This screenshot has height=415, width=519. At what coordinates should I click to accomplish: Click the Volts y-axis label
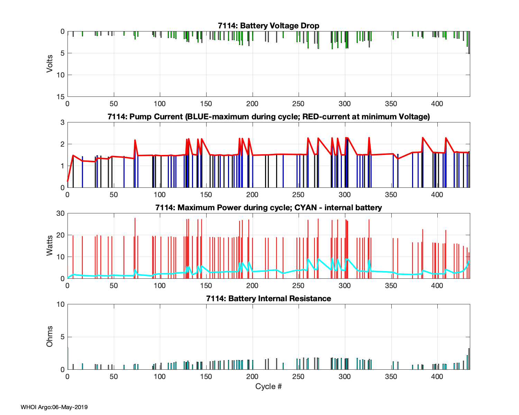click(x=50, y=64)
